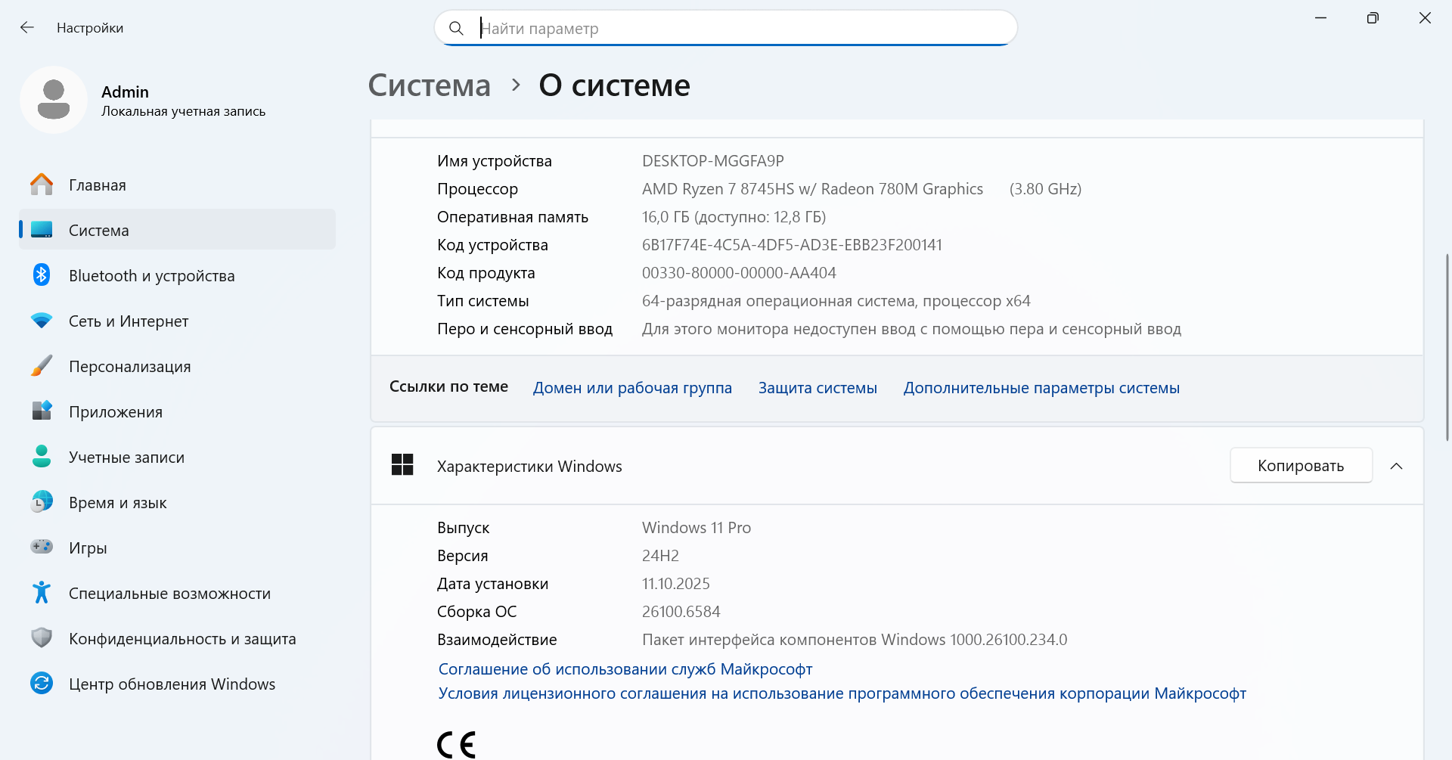Click the Gaming controller icon
The image size is (1452, 760).
click(42, 547)
